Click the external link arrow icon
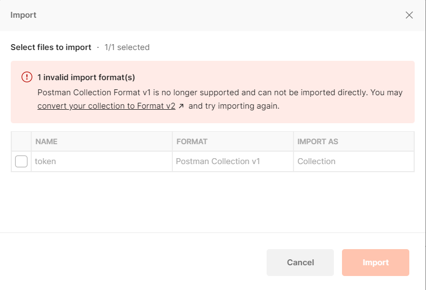The width and height of the screenshot is (426, 290). (181, 106)
